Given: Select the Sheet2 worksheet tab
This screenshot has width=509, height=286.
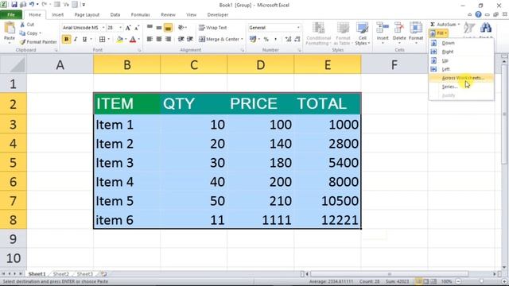Looking at the screenshot, I should 61,274.
